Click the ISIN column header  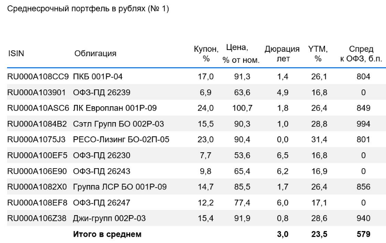16,54
